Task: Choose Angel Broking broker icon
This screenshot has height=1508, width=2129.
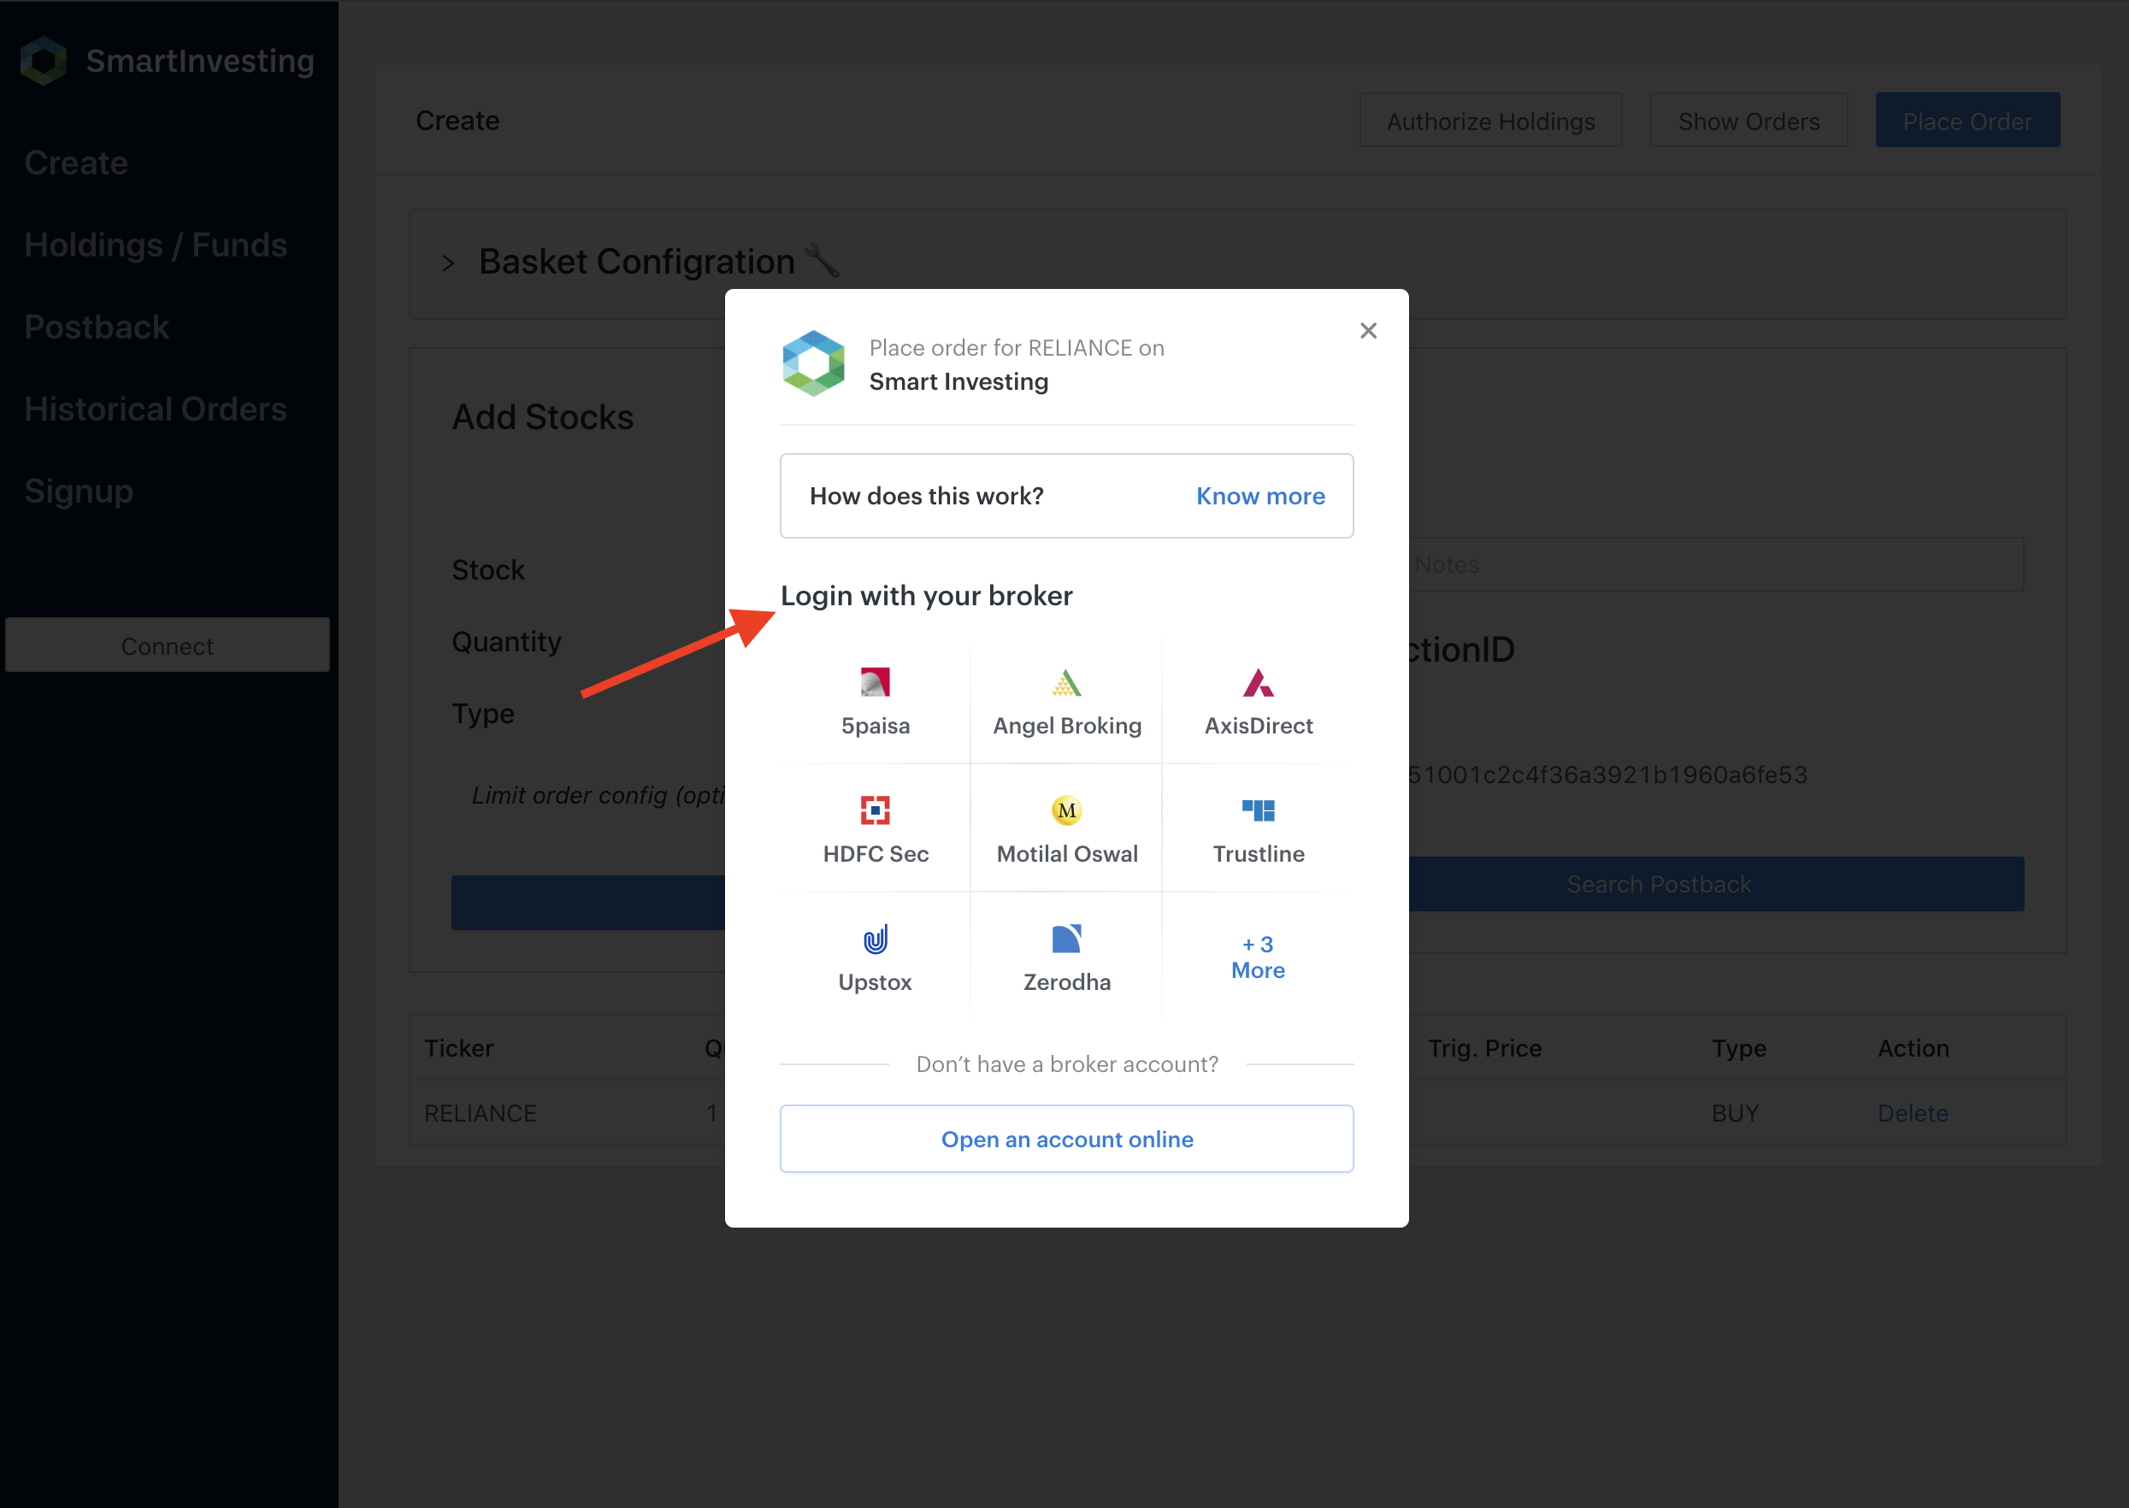Action: [x=1066, y=682]
